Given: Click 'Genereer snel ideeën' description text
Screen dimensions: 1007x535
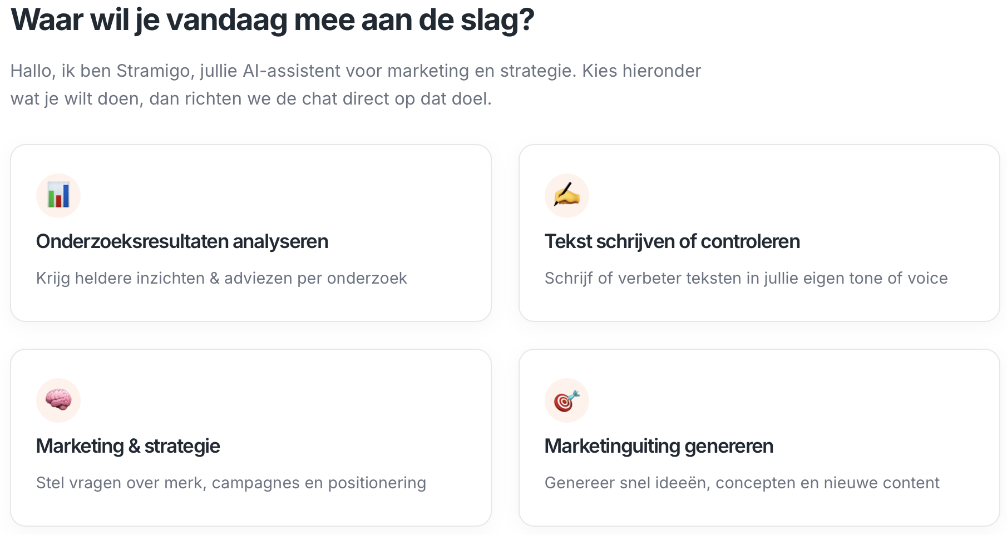Looking at the screenshot, I should [x=742, y=483].
